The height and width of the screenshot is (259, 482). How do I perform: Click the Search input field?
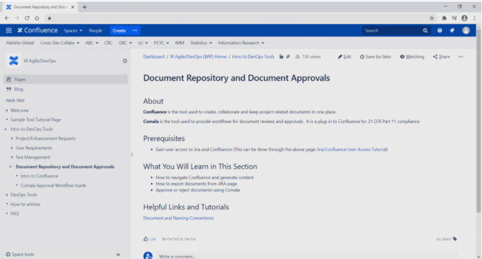391,30
